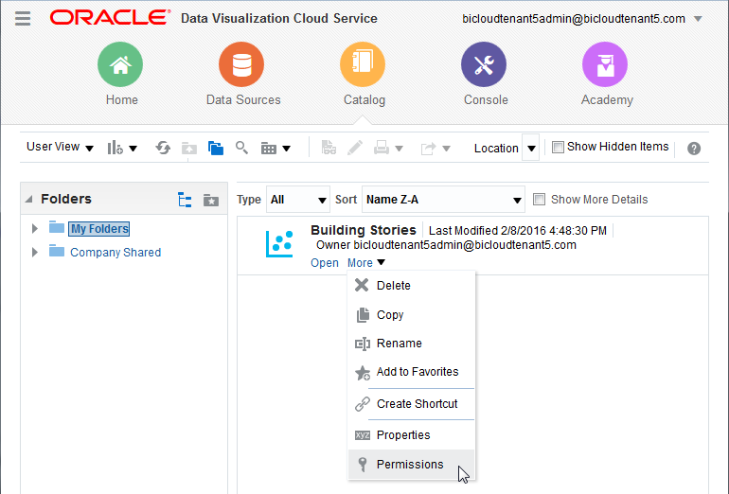Open the Academy icon
The width and height of the screenshot is (729, 494).
[x=605, y=64]
